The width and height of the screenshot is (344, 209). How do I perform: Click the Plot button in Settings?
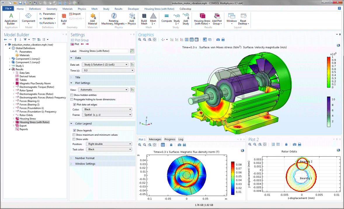pos(75,44)
